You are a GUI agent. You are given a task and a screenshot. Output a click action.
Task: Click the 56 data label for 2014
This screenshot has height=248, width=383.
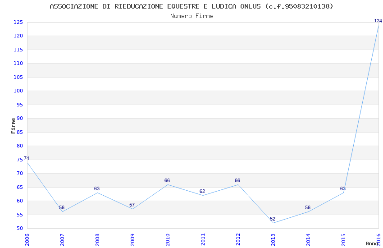click(308, 208)
